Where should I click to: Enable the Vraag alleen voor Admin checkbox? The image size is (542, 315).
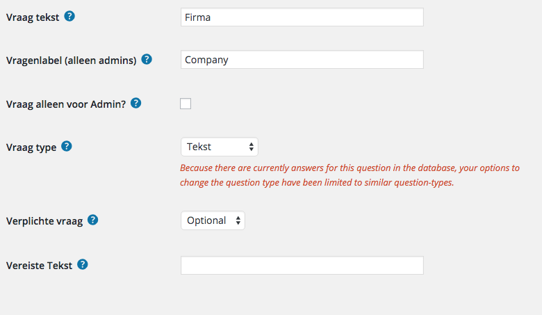[x=186, y=104]
